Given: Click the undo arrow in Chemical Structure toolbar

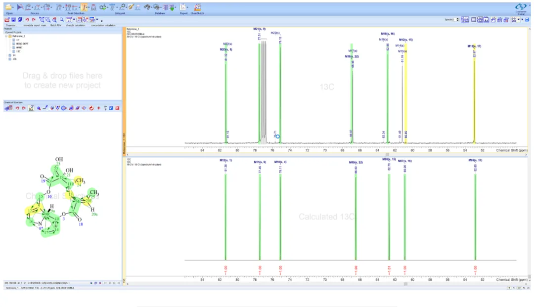Looking at the screenshot, I should pos(17,108).
